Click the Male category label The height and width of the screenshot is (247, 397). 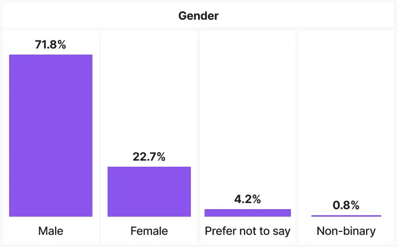51,231
